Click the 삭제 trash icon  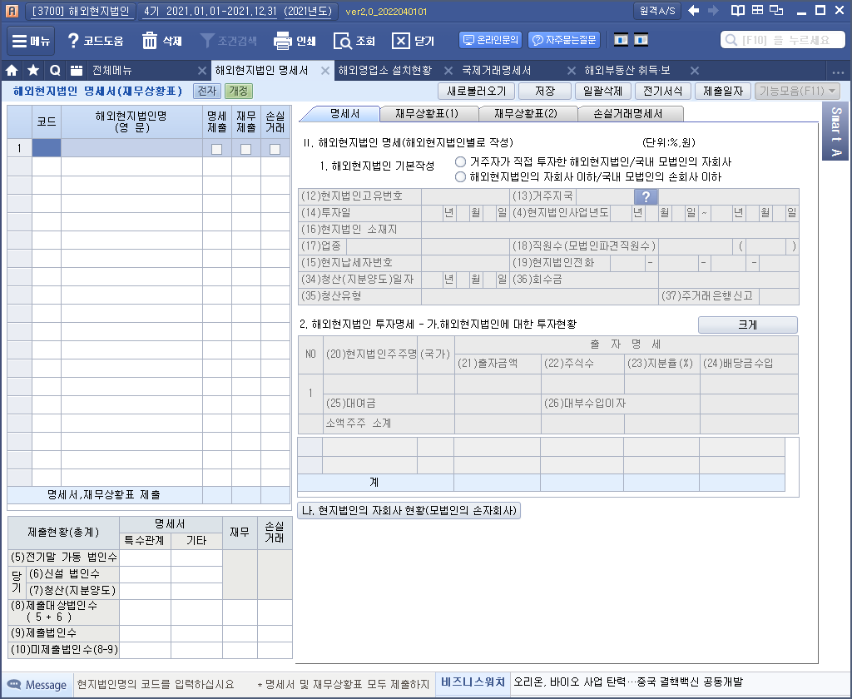click(151, 41)
